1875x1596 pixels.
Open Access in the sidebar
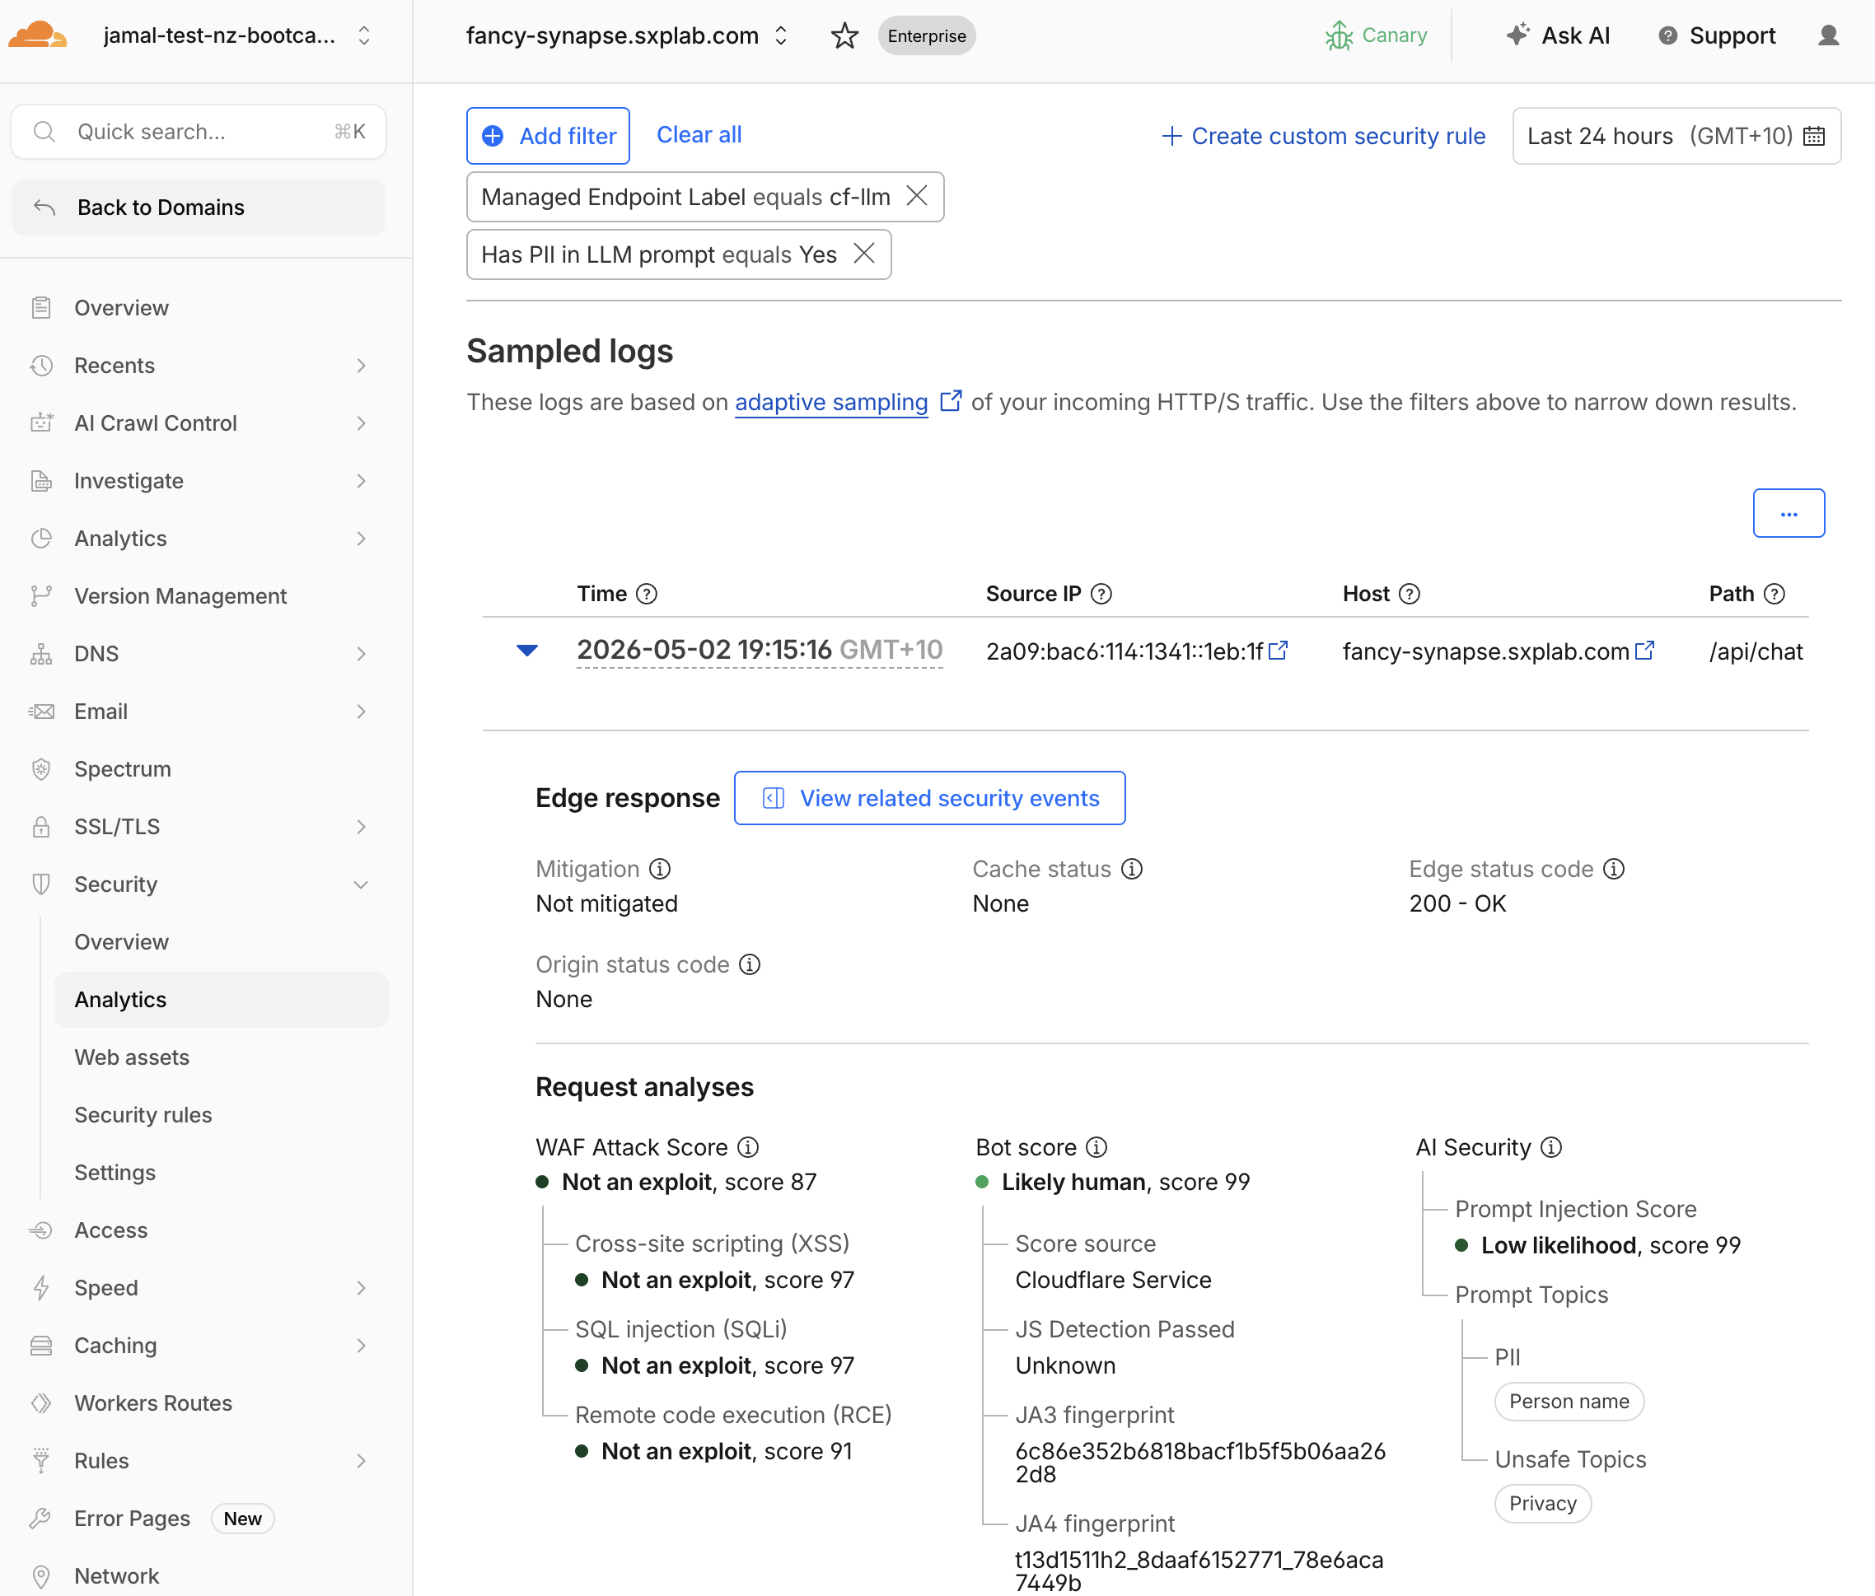110,1230
